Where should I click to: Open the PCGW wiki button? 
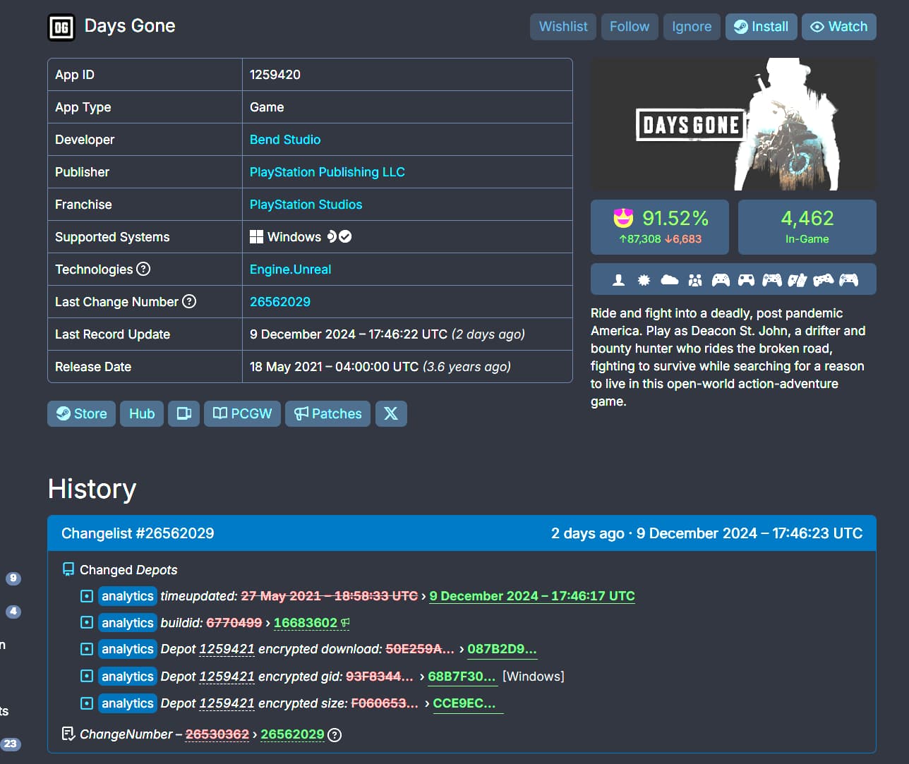pyautogui.click(x=242, y=413)
